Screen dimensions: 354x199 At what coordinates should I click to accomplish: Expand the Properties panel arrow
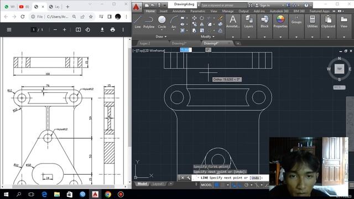280,37
